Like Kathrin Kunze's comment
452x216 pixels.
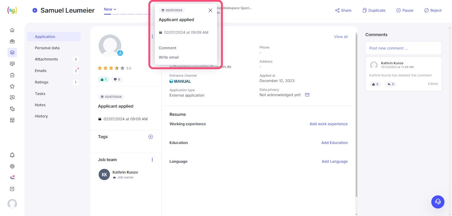click(375, 84)
